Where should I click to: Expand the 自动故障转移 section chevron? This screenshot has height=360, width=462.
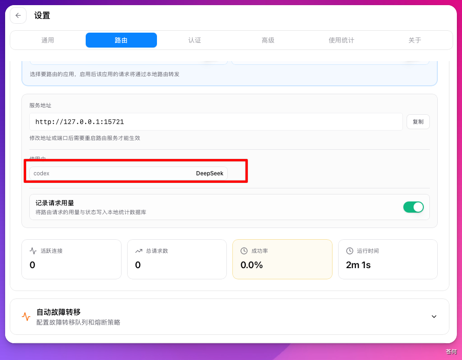[x=434, y=317]
